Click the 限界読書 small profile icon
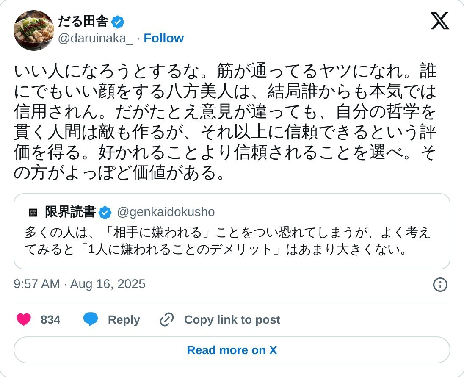The height and width of the screenshot is (377, 464). click(x=33, y=212)
